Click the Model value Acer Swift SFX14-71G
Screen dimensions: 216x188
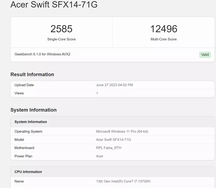(x=113, y=140)
